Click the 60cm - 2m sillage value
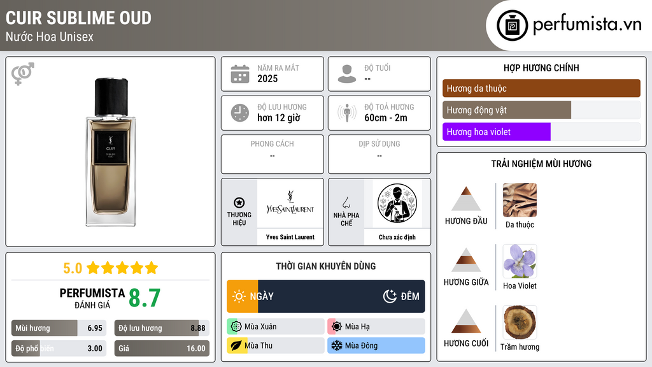The height and width of the screenshot is (367, 652). tap(386, 118)
